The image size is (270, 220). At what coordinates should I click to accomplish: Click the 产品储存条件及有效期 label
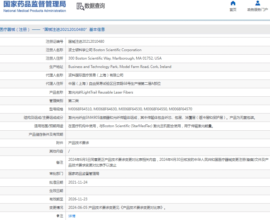46,135
